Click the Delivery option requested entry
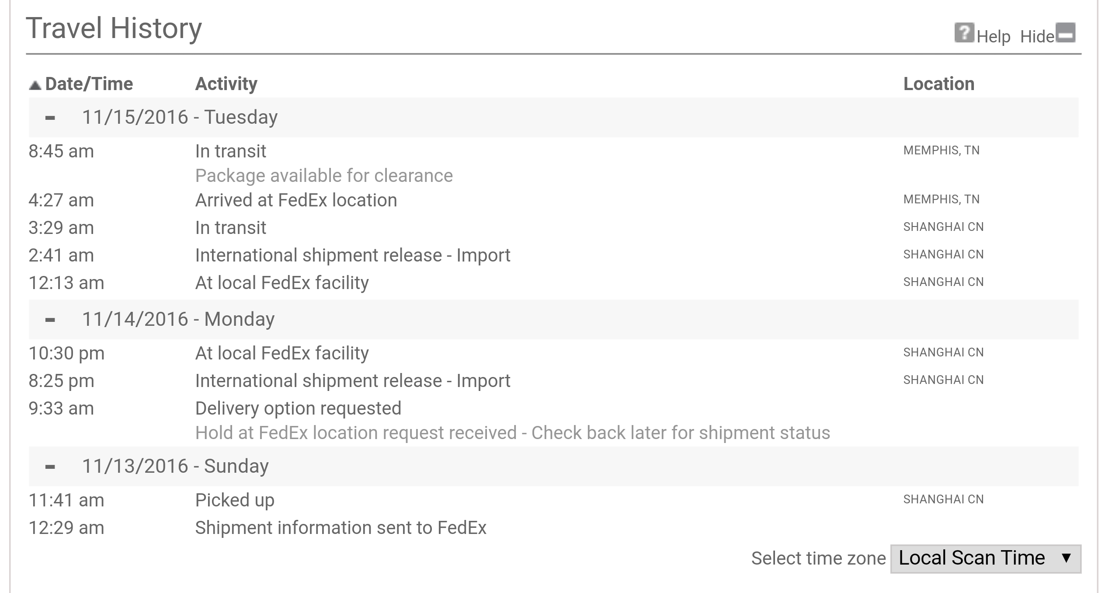 [x=298, y=408]
